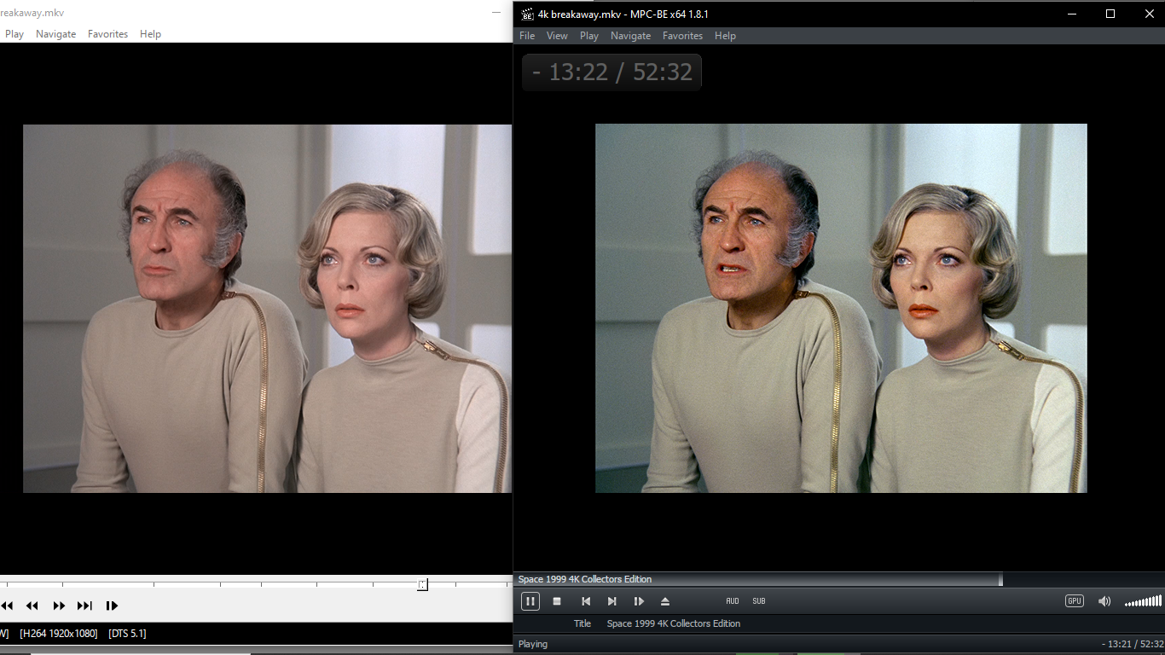Open the File menu in MPC-BE
The width and height of the screenshot is (1165, 655).
(527, 36)
